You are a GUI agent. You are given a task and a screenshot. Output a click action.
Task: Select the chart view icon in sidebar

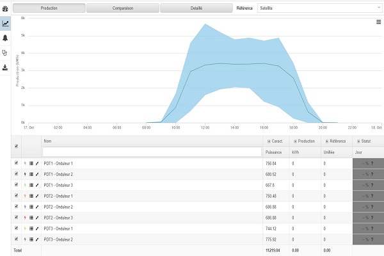click(5, 24)
